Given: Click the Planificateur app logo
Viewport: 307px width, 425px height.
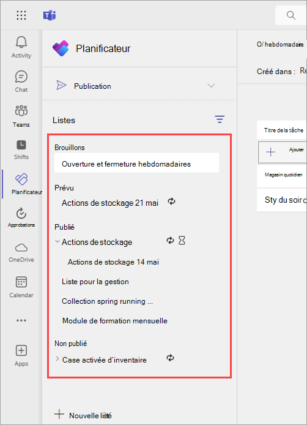Looking at the screenshot, I should point(61,48).
